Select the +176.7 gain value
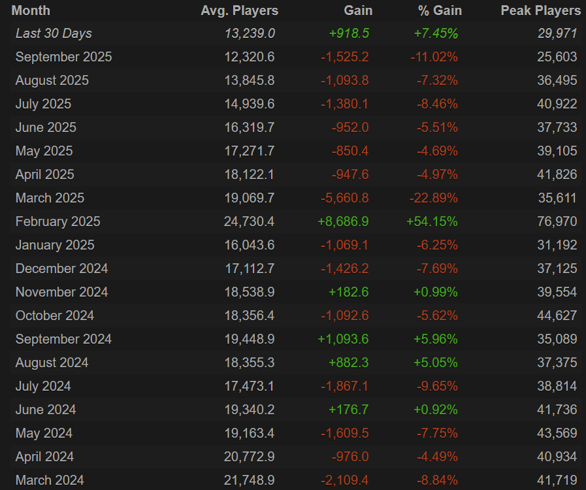This screenshot has width=586, height=490. click(x=349, y=410)
